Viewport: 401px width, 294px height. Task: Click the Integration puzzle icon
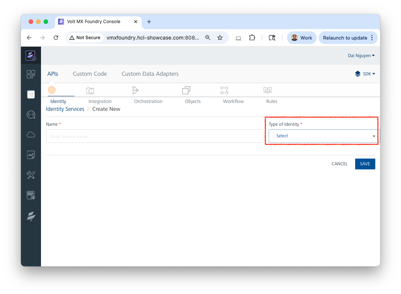(x=90, y=90)
